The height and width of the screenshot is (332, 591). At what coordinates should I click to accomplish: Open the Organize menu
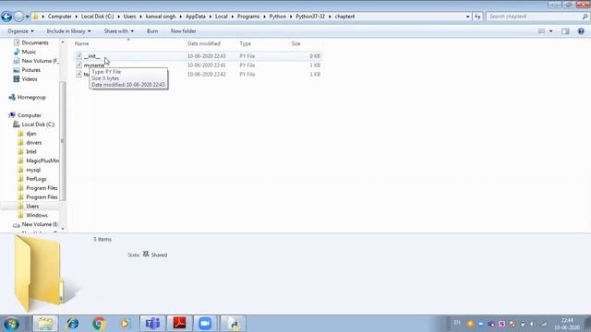click(20, 31)
